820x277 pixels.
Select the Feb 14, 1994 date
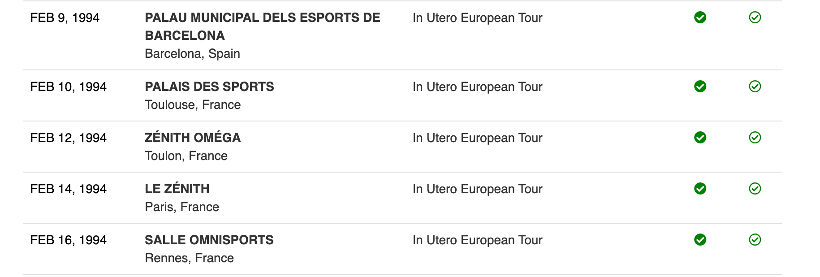[x=68, y=189]
